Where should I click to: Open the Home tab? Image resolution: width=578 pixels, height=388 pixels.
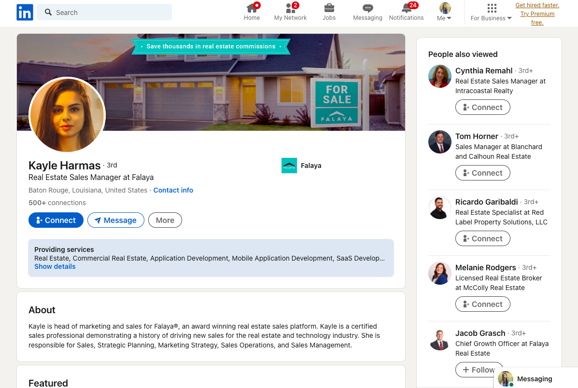[252, 12]
